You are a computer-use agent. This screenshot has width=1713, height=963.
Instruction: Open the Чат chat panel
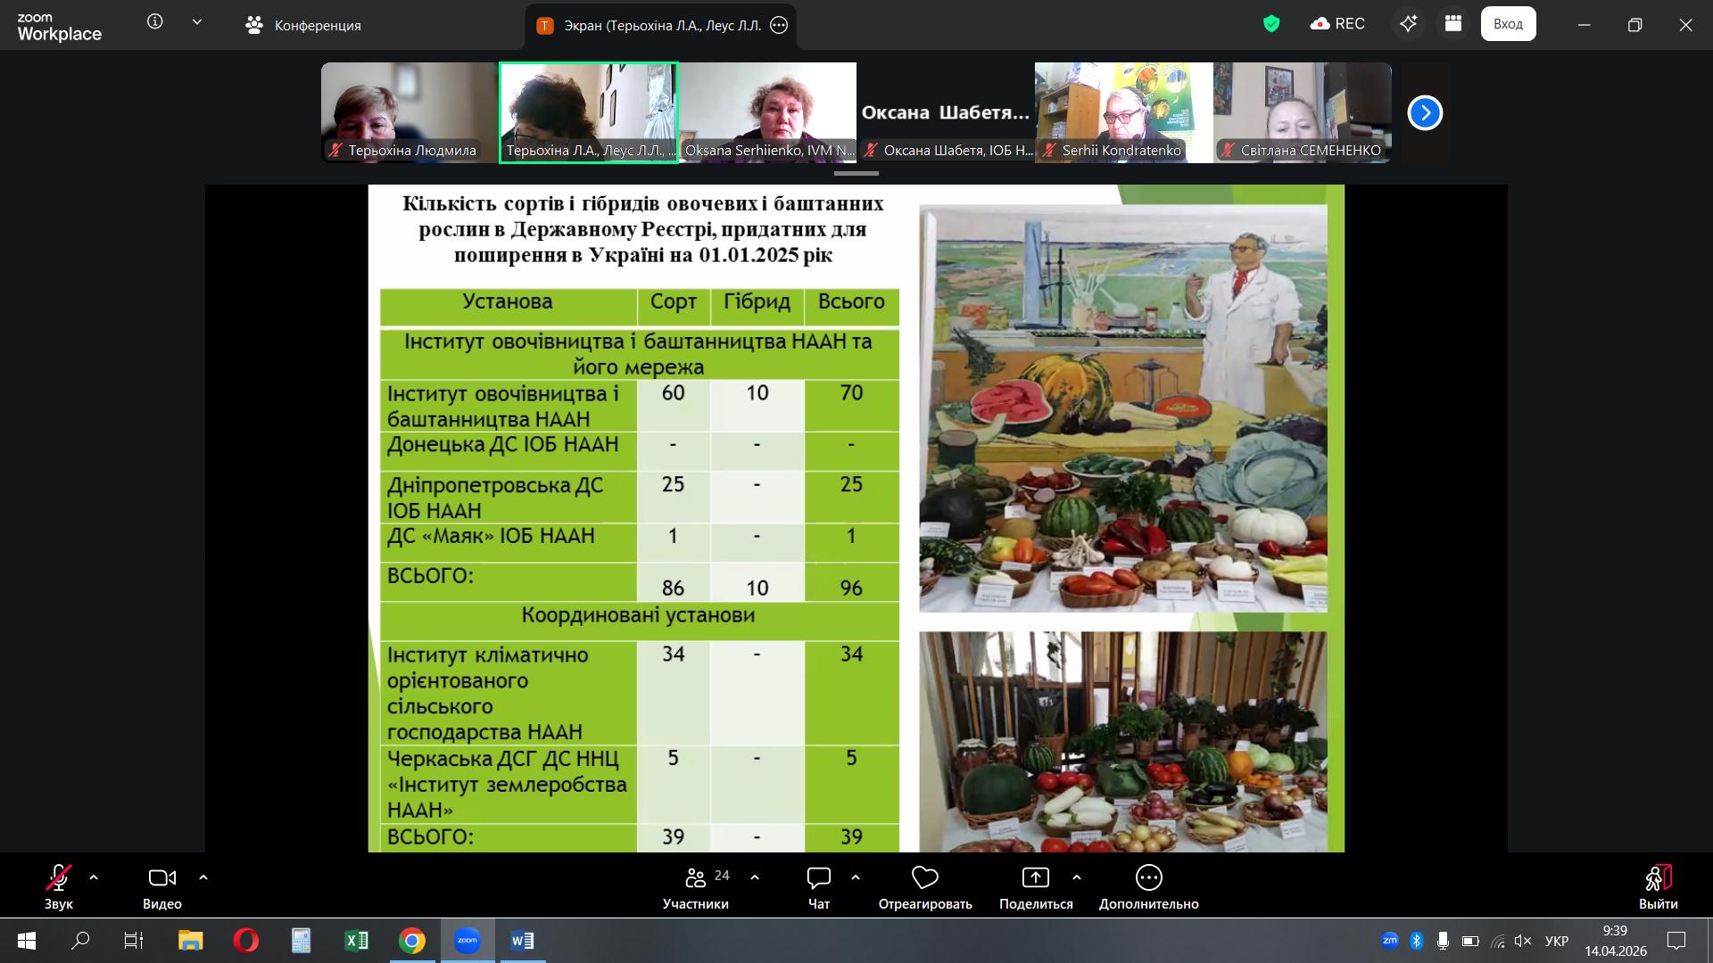pos(818,878)
